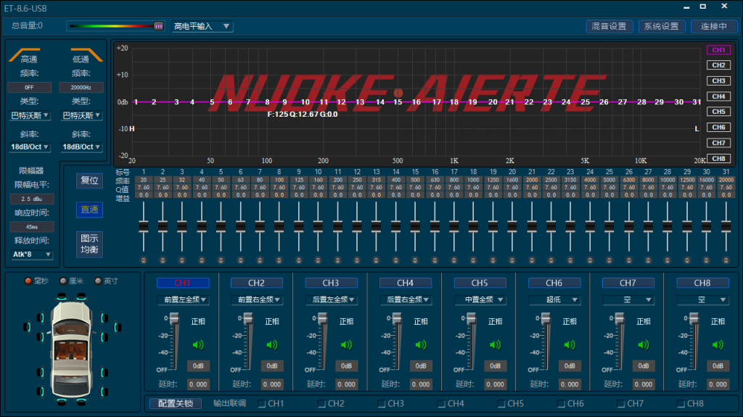The height and width of the screenshot is (417, 743).
Task: Click the round knob under EQ band 16
Action: [x=435, y=260]
